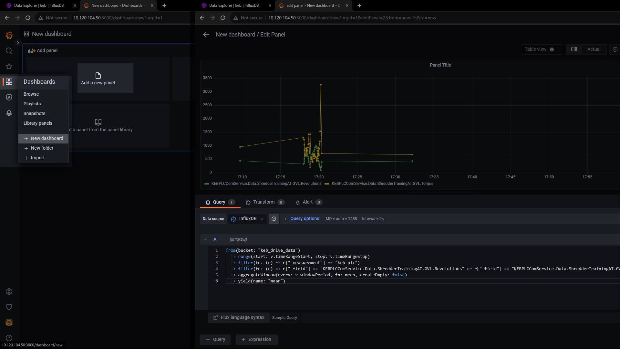620x349 pixels.
Task: Click back arrow beside Edit Panel title
Action: tap(206, 35)
